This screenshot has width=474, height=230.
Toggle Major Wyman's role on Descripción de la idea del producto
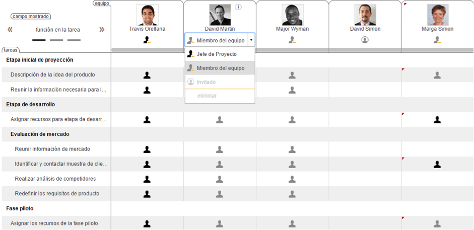pyautogui.click(x=292, y=75)
